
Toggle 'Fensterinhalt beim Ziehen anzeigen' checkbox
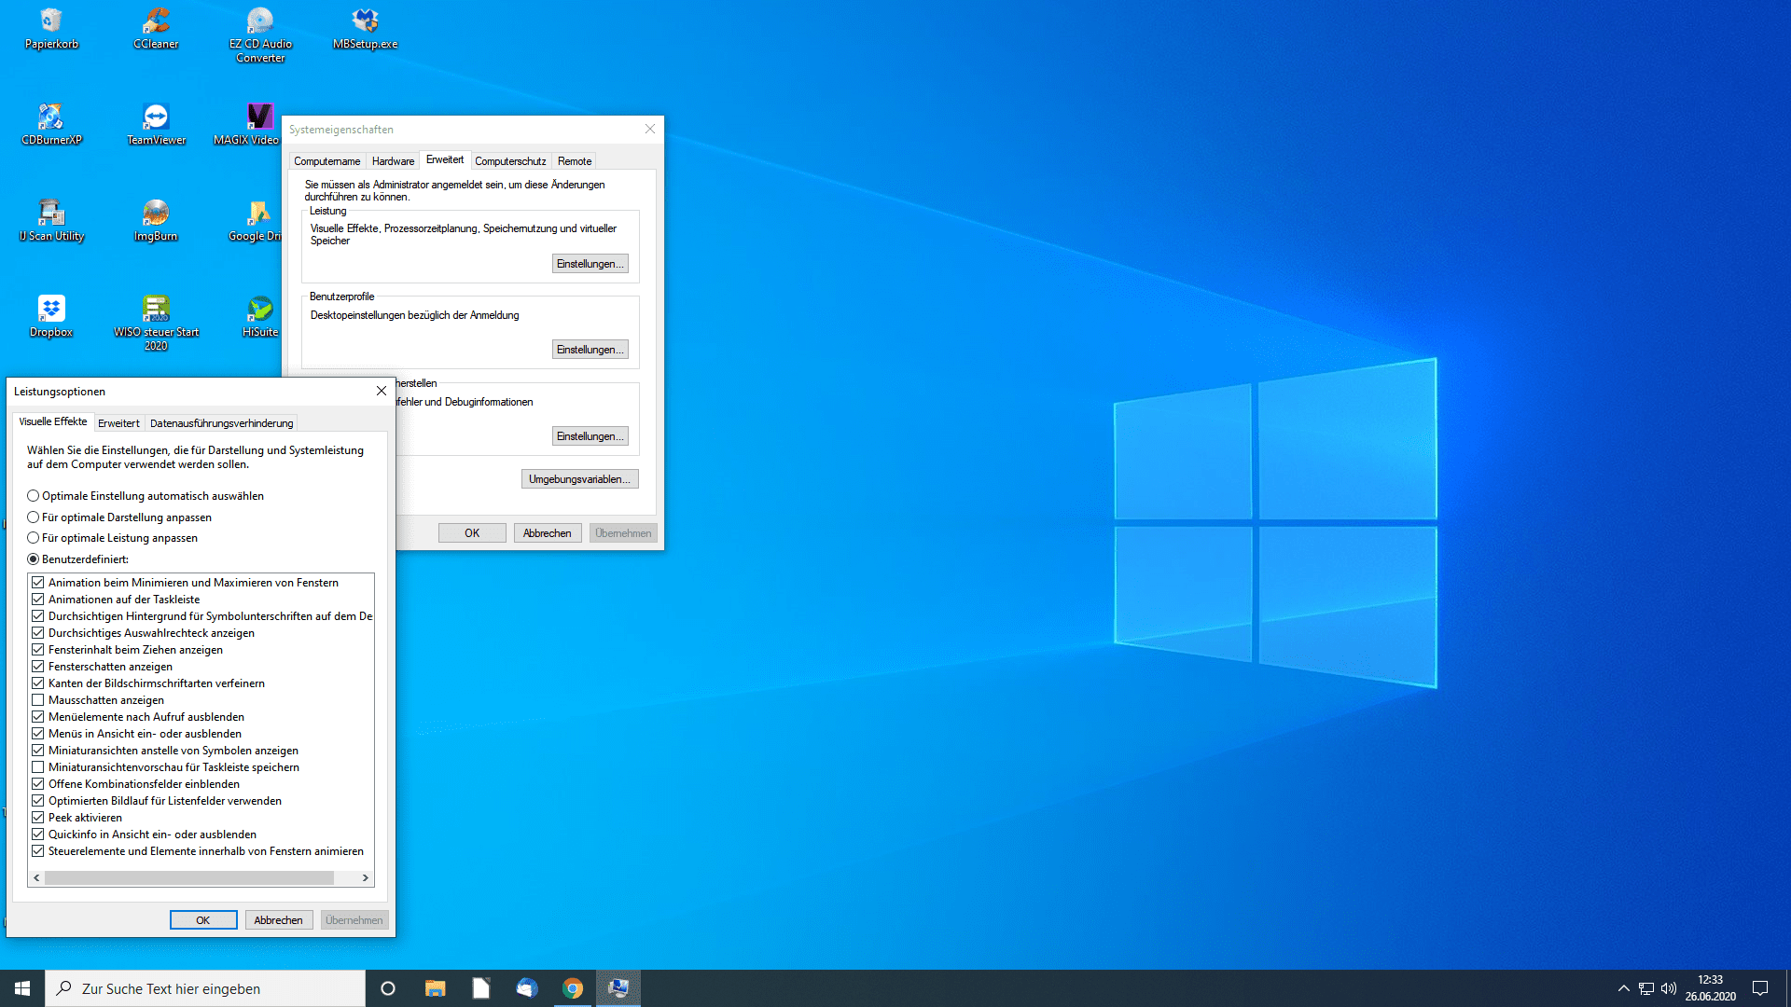[x=38, y=650]
